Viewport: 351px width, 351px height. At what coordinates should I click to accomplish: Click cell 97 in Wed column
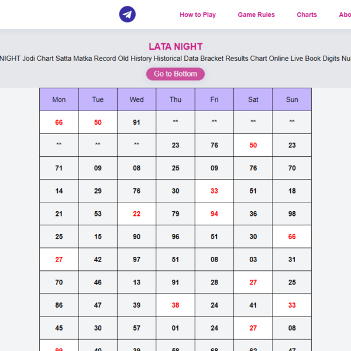(136, 259)
